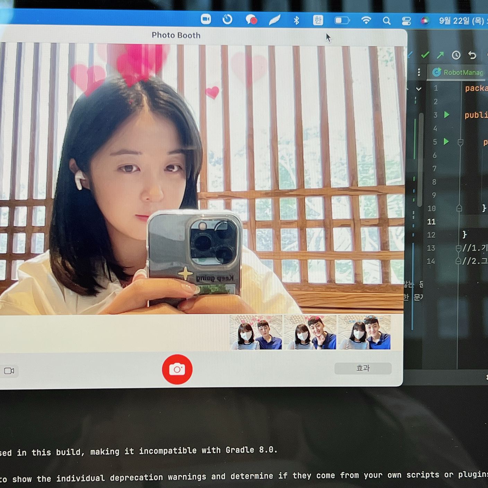Screen dimensions: 488x488
Task: Open Zoom camera icon in menu bar
Action: point(206,19)
